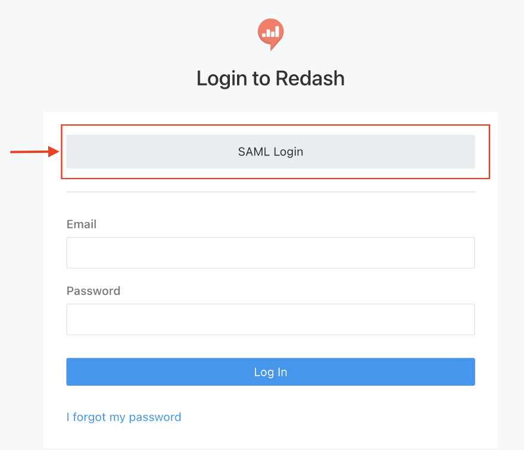Click into the Password input field
The width and height of the screenshot is (524, 450).
click(270, 320)
